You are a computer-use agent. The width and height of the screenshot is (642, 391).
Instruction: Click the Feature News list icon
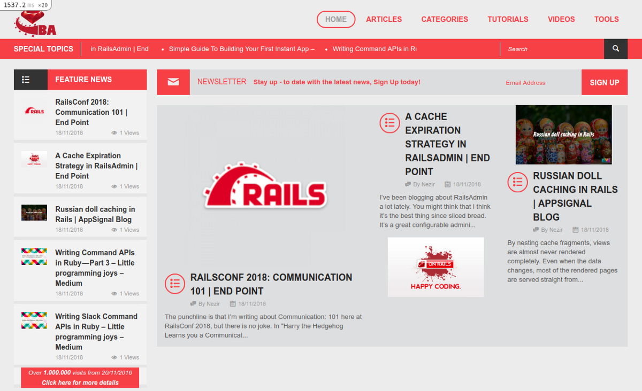pos(25,80)
